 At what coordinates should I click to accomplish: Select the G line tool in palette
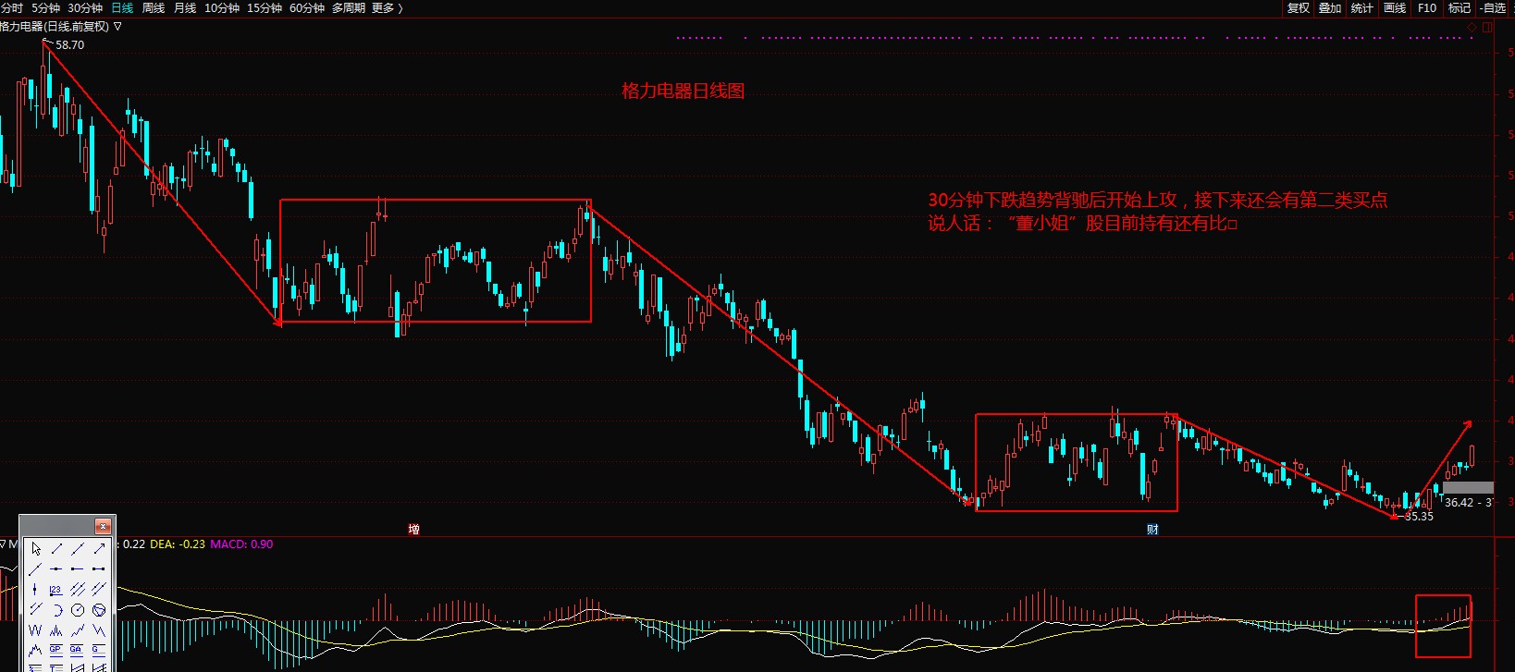pos(99,650)
